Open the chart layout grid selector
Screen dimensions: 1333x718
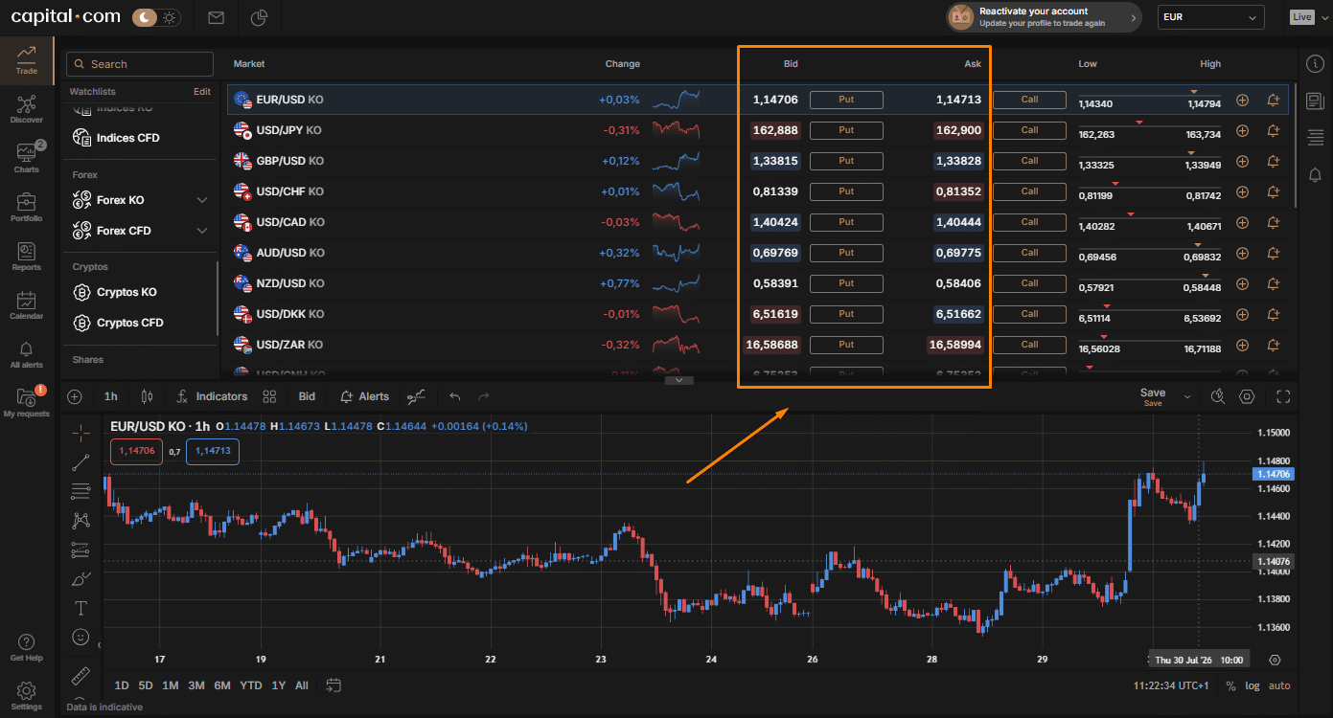(x=269, y=396)
